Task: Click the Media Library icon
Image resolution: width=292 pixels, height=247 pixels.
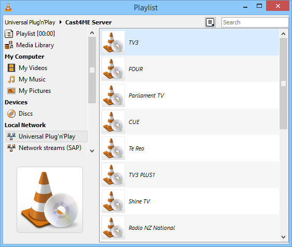Action: (9, 45)
